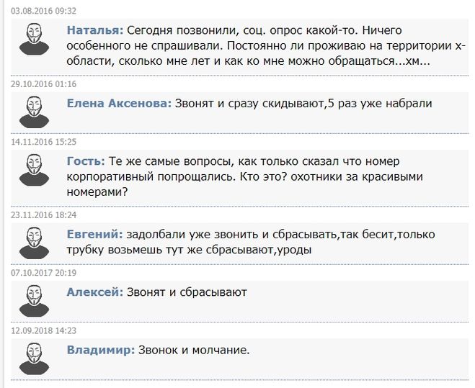The image size is (475, 388).
Task: Click Алексей's anonymous avatar
Action: [32, 299]
